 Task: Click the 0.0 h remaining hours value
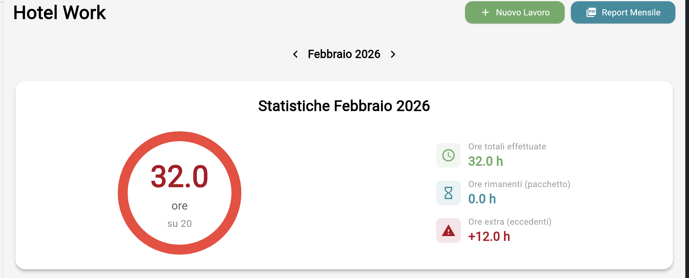point(482,199)
